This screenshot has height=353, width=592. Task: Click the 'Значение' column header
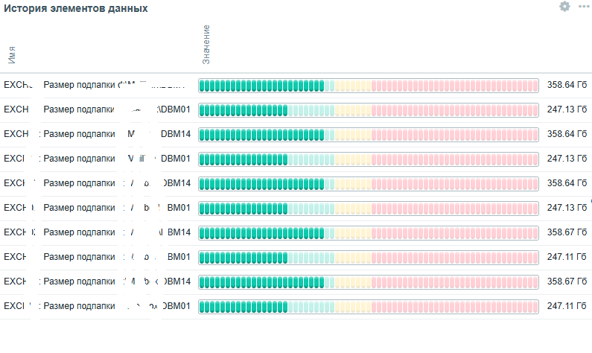[x=206, y=44]
